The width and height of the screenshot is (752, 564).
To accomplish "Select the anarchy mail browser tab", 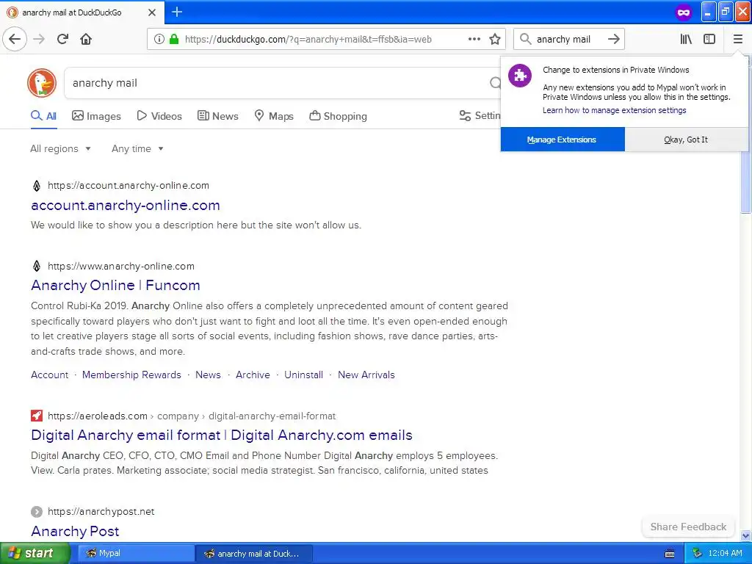I will click(x=82, y=12).
